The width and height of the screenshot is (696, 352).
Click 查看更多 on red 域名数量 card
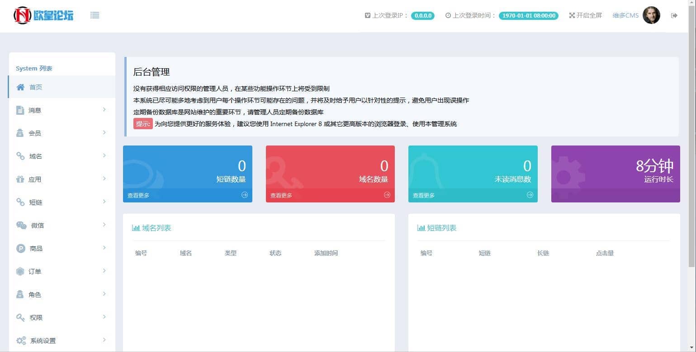click(281, 195)
